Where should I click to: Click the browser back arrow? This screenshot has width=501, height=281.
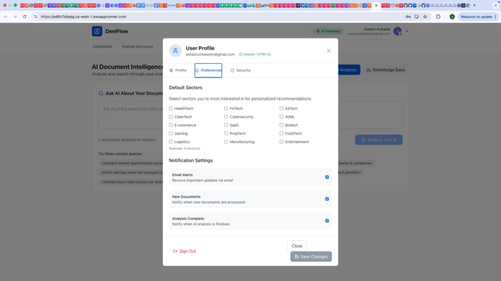coord(6,17)
